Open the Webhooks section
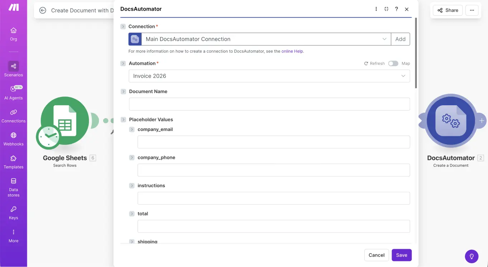The height and width of the screenshot is (267, 488). tap(13, 139)
